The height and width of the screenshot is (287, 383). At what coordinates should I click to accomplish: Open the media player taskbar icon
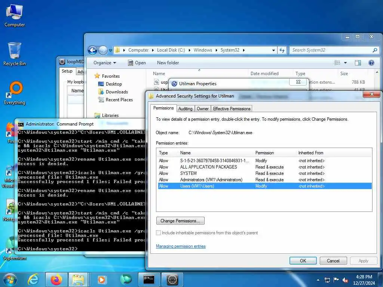[x=102, y=280]
